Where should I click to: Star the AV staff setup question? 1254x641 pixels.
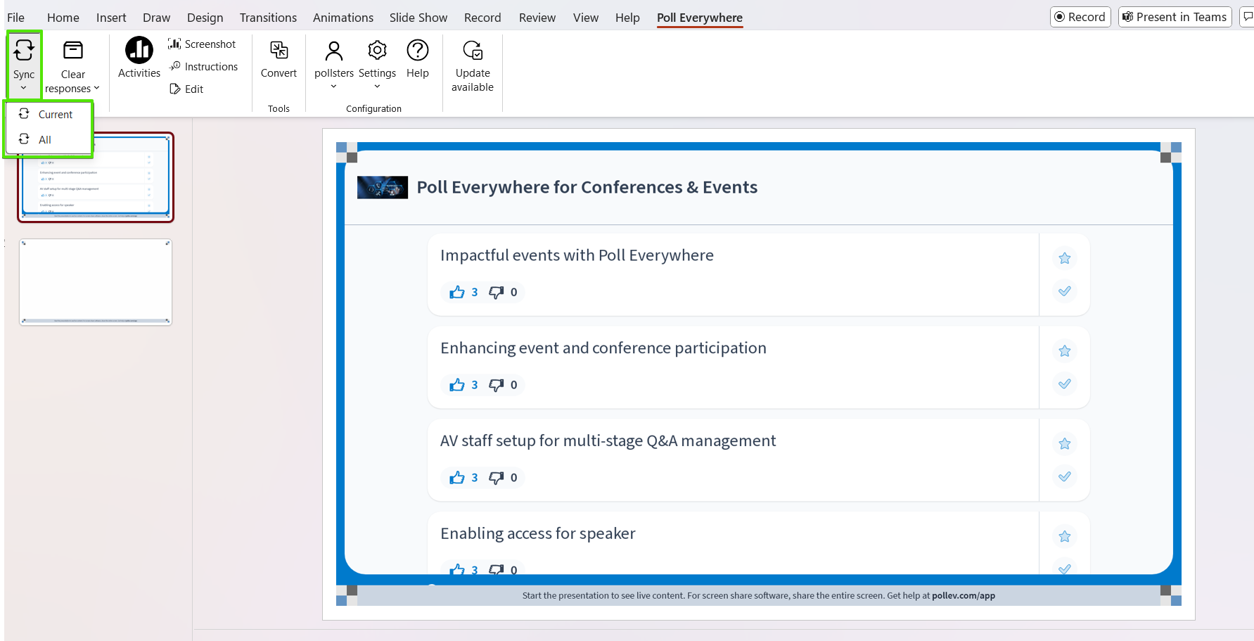[1065, 444]
